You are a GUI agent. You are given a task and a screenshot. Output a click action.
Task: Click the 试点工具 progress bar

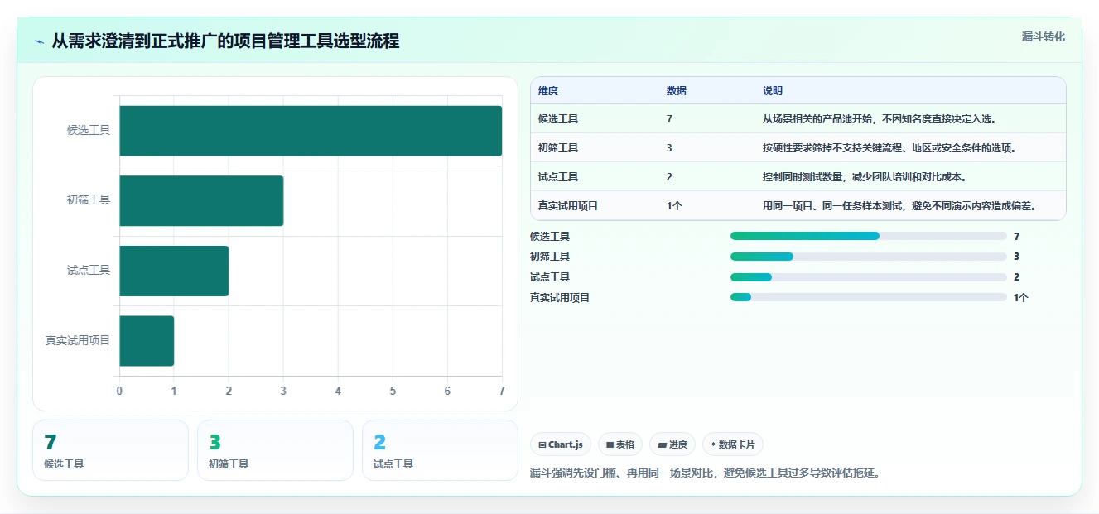[869, 277]
